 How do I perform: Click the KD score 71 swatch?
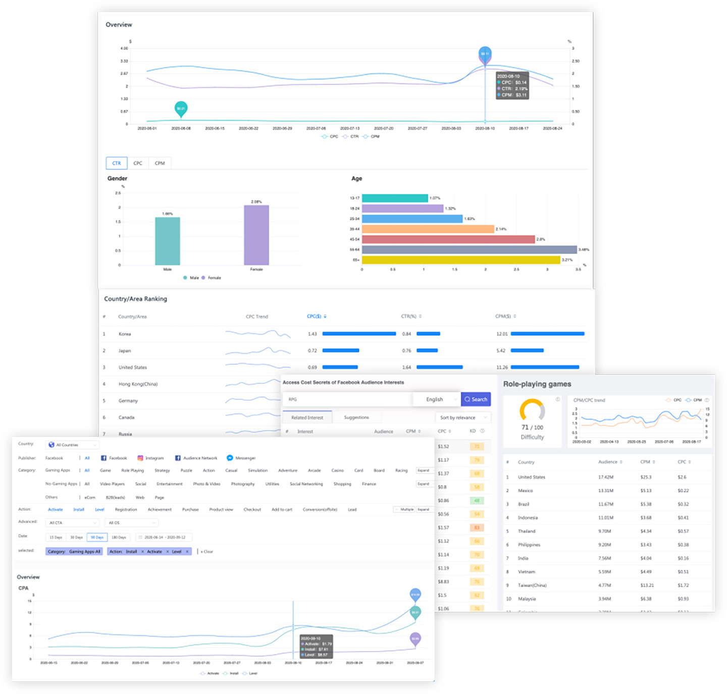[x=477, y=446]
